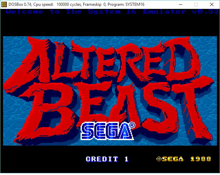Viewport: 220px width, 175px height.
Task: Click the '©SEGA 1988' copyright text
Action: pyautogui.click(x=184, y=159)
